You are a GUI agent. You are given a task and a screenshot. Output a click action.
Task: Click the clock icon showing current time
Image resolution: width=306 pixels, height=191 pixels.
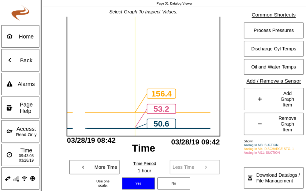click(9, 155)
